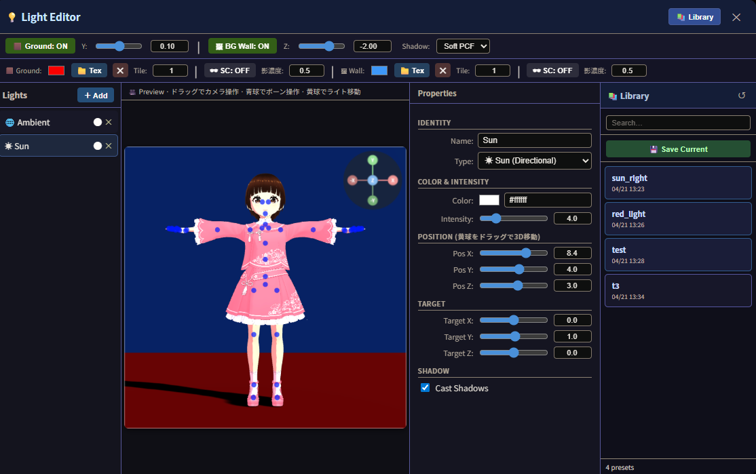The width and height of the screenshot is (756, 474).
Task: Click the X axis gizmo ball
Action: pos(393,180)
